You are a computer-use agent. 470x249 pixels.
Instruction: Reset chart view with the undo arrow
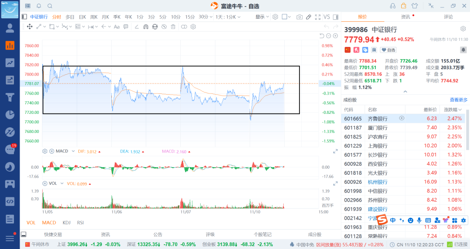pyautogui.click(x=322, y=36)
